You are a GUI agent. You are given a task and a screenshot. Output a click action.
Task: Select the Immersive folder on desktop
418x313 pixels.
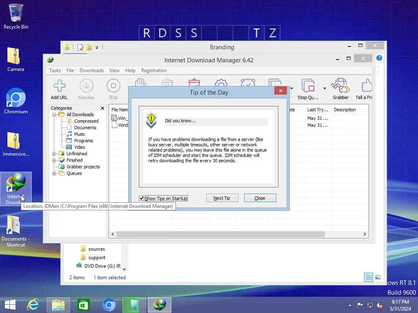[16, 144]
